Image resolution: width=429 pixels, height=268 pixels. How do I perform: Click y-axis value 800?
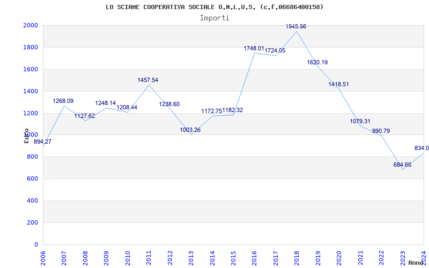32,157
